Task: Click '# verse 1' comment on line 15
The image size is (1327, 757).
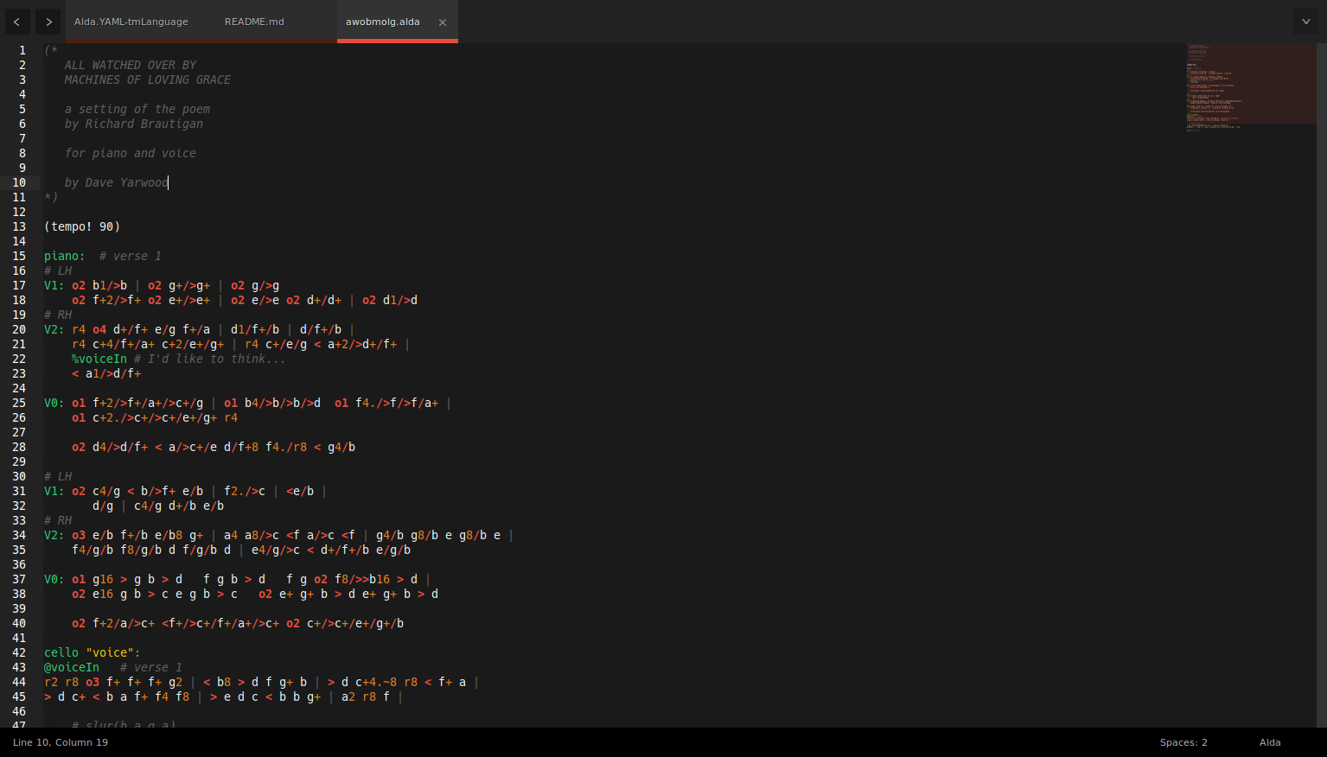Action: tap(131, 256)
